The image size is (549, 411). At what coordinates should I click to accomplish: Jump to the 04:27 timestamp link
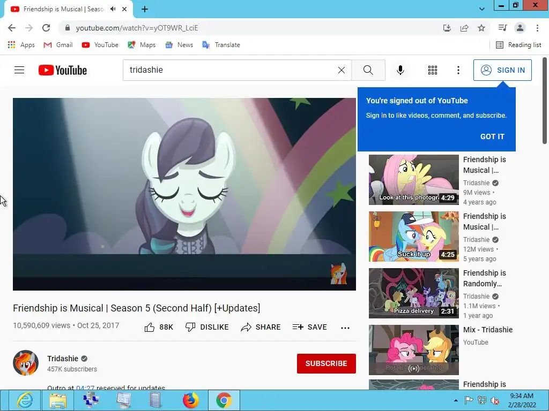click(85, 387)
